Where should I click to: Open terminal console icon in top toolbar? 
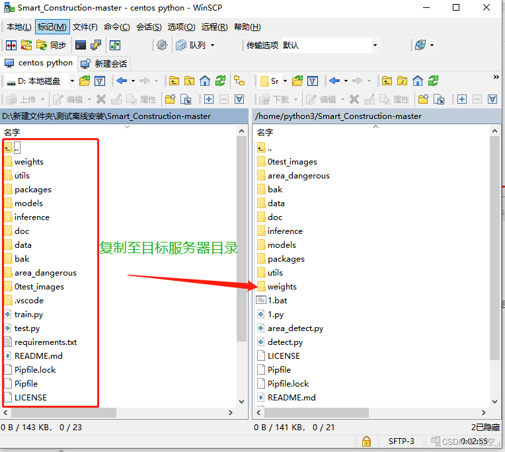point(81,45)
